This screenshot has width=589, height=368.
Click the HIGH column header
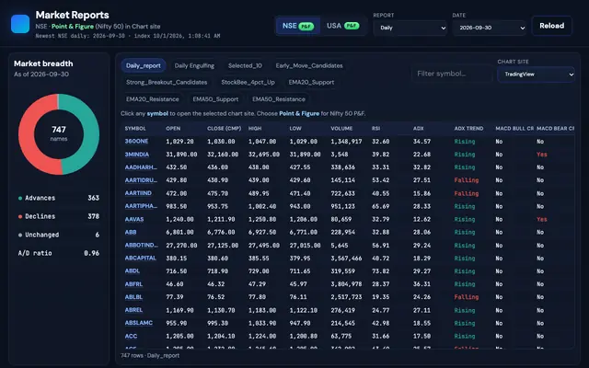click(x=255, y=129)
